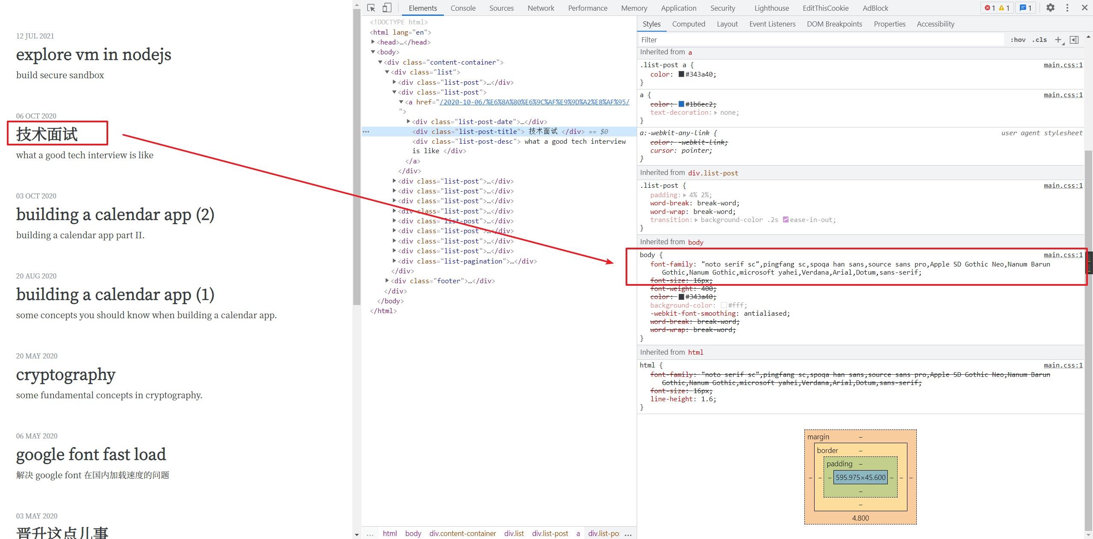Click the blue issues count badge
This screenshot has width=1093, height=539.
pos(1025,8)
